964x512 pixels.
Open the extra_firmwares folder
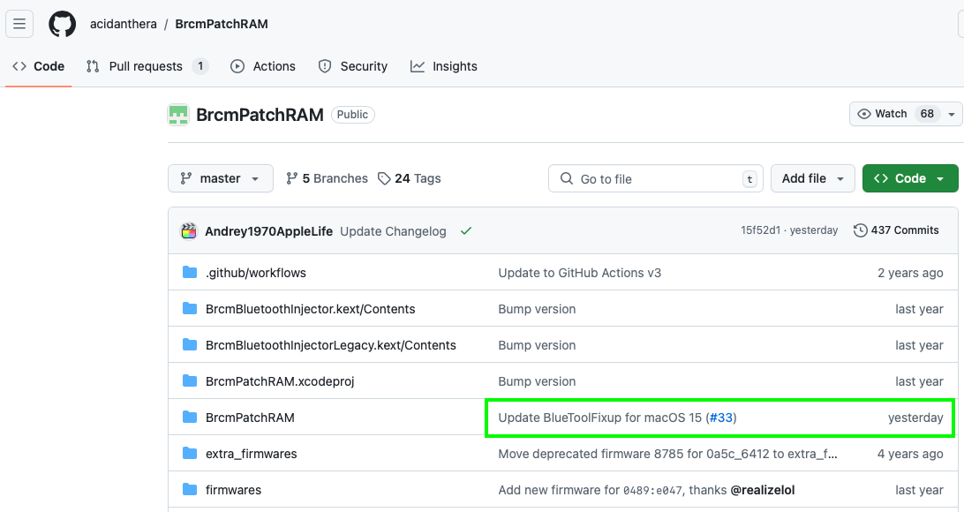(252, 454)
